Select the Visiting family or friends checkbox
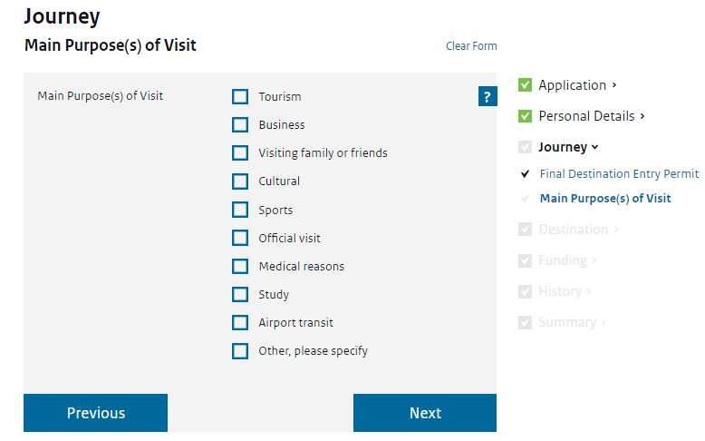 pyautogui.click(x=240, y=153)
